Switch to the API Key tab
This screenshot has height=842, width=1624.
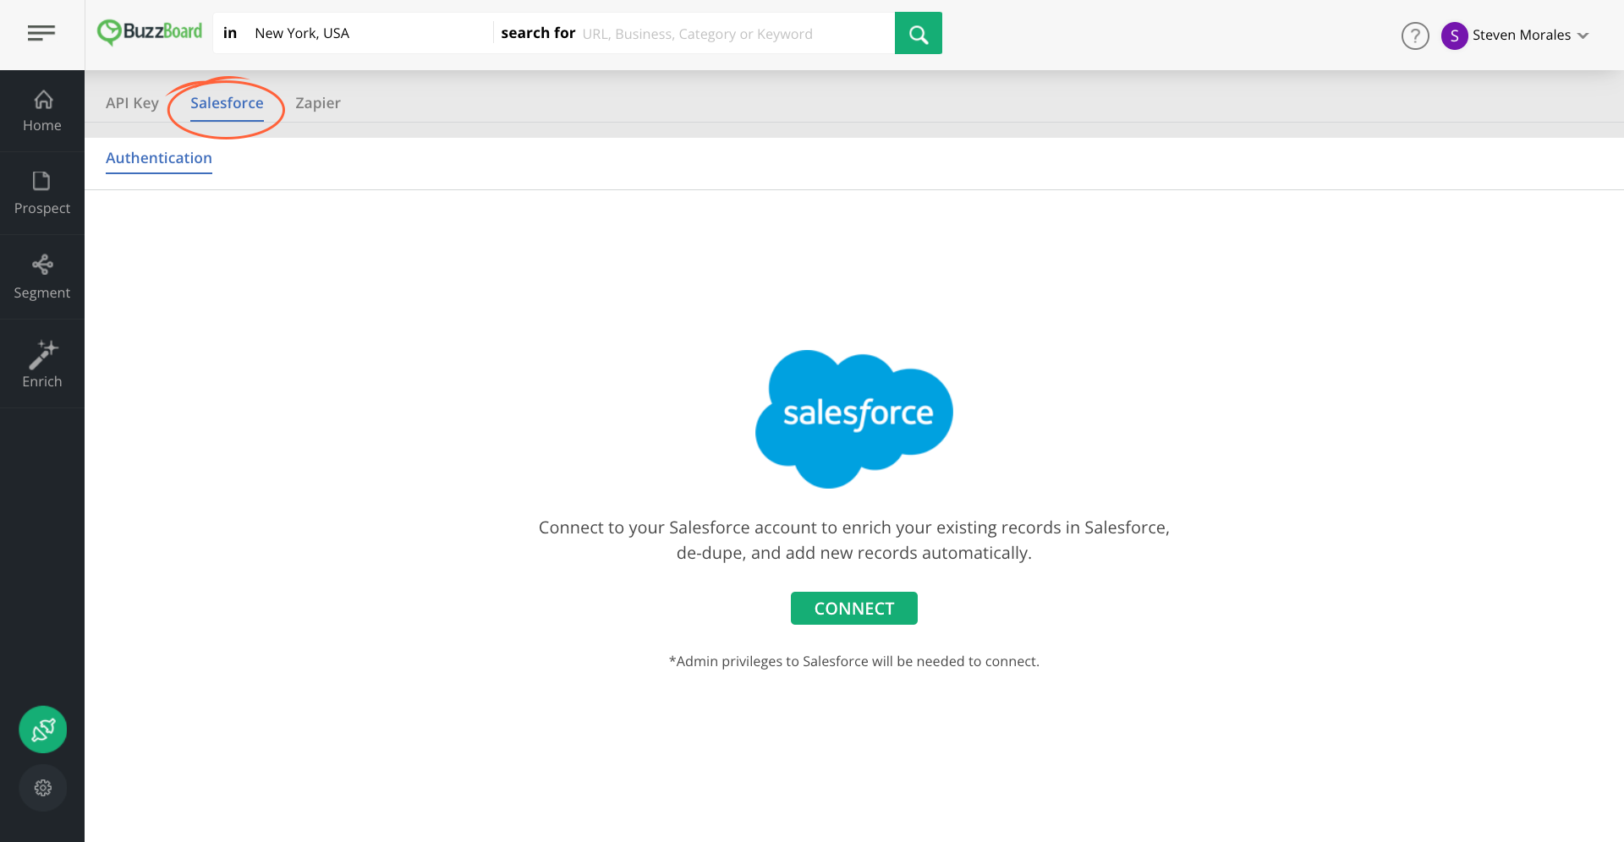click(x=132, y=103)
